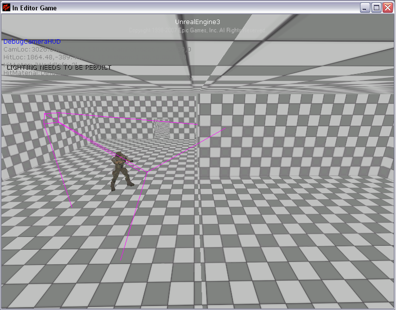
Task: Click the In Editor Game title text
Action: click(34, 8)
